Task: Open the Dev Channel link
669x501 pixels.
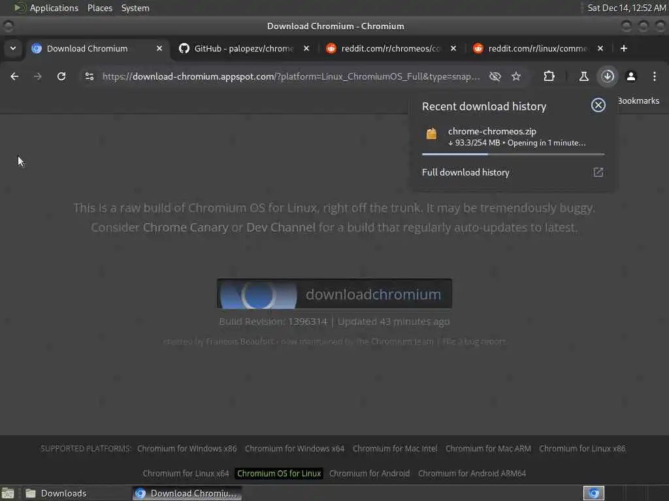Action: (281, 228)
